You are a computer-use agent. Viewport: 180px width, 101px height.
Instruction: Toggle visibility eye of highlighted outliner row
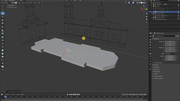point(178,12)
